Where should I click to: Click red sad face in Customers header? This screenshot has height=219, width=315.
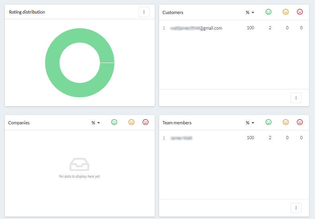(300, 12)
